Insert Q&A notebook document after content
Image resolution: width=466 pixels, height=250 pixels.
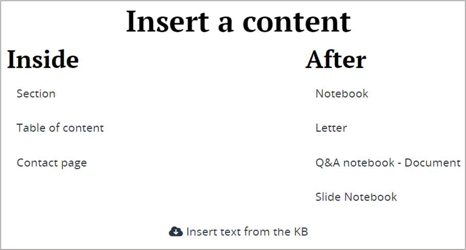pyautogui.click(x=388, y=163)
